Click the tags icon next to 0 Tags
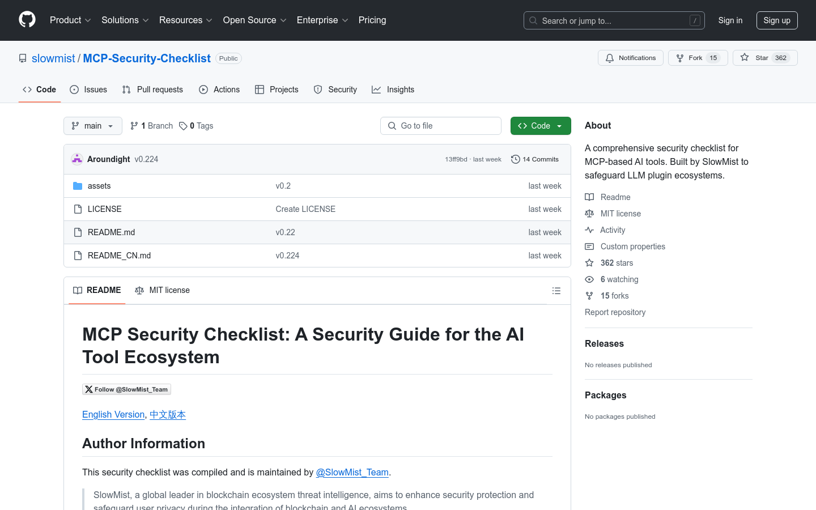The height and width of the screenshot is (510, 816). [183, 126]
